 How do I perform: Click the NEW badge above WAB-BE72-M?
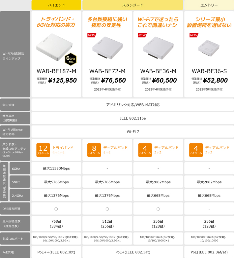pos(92,35)
